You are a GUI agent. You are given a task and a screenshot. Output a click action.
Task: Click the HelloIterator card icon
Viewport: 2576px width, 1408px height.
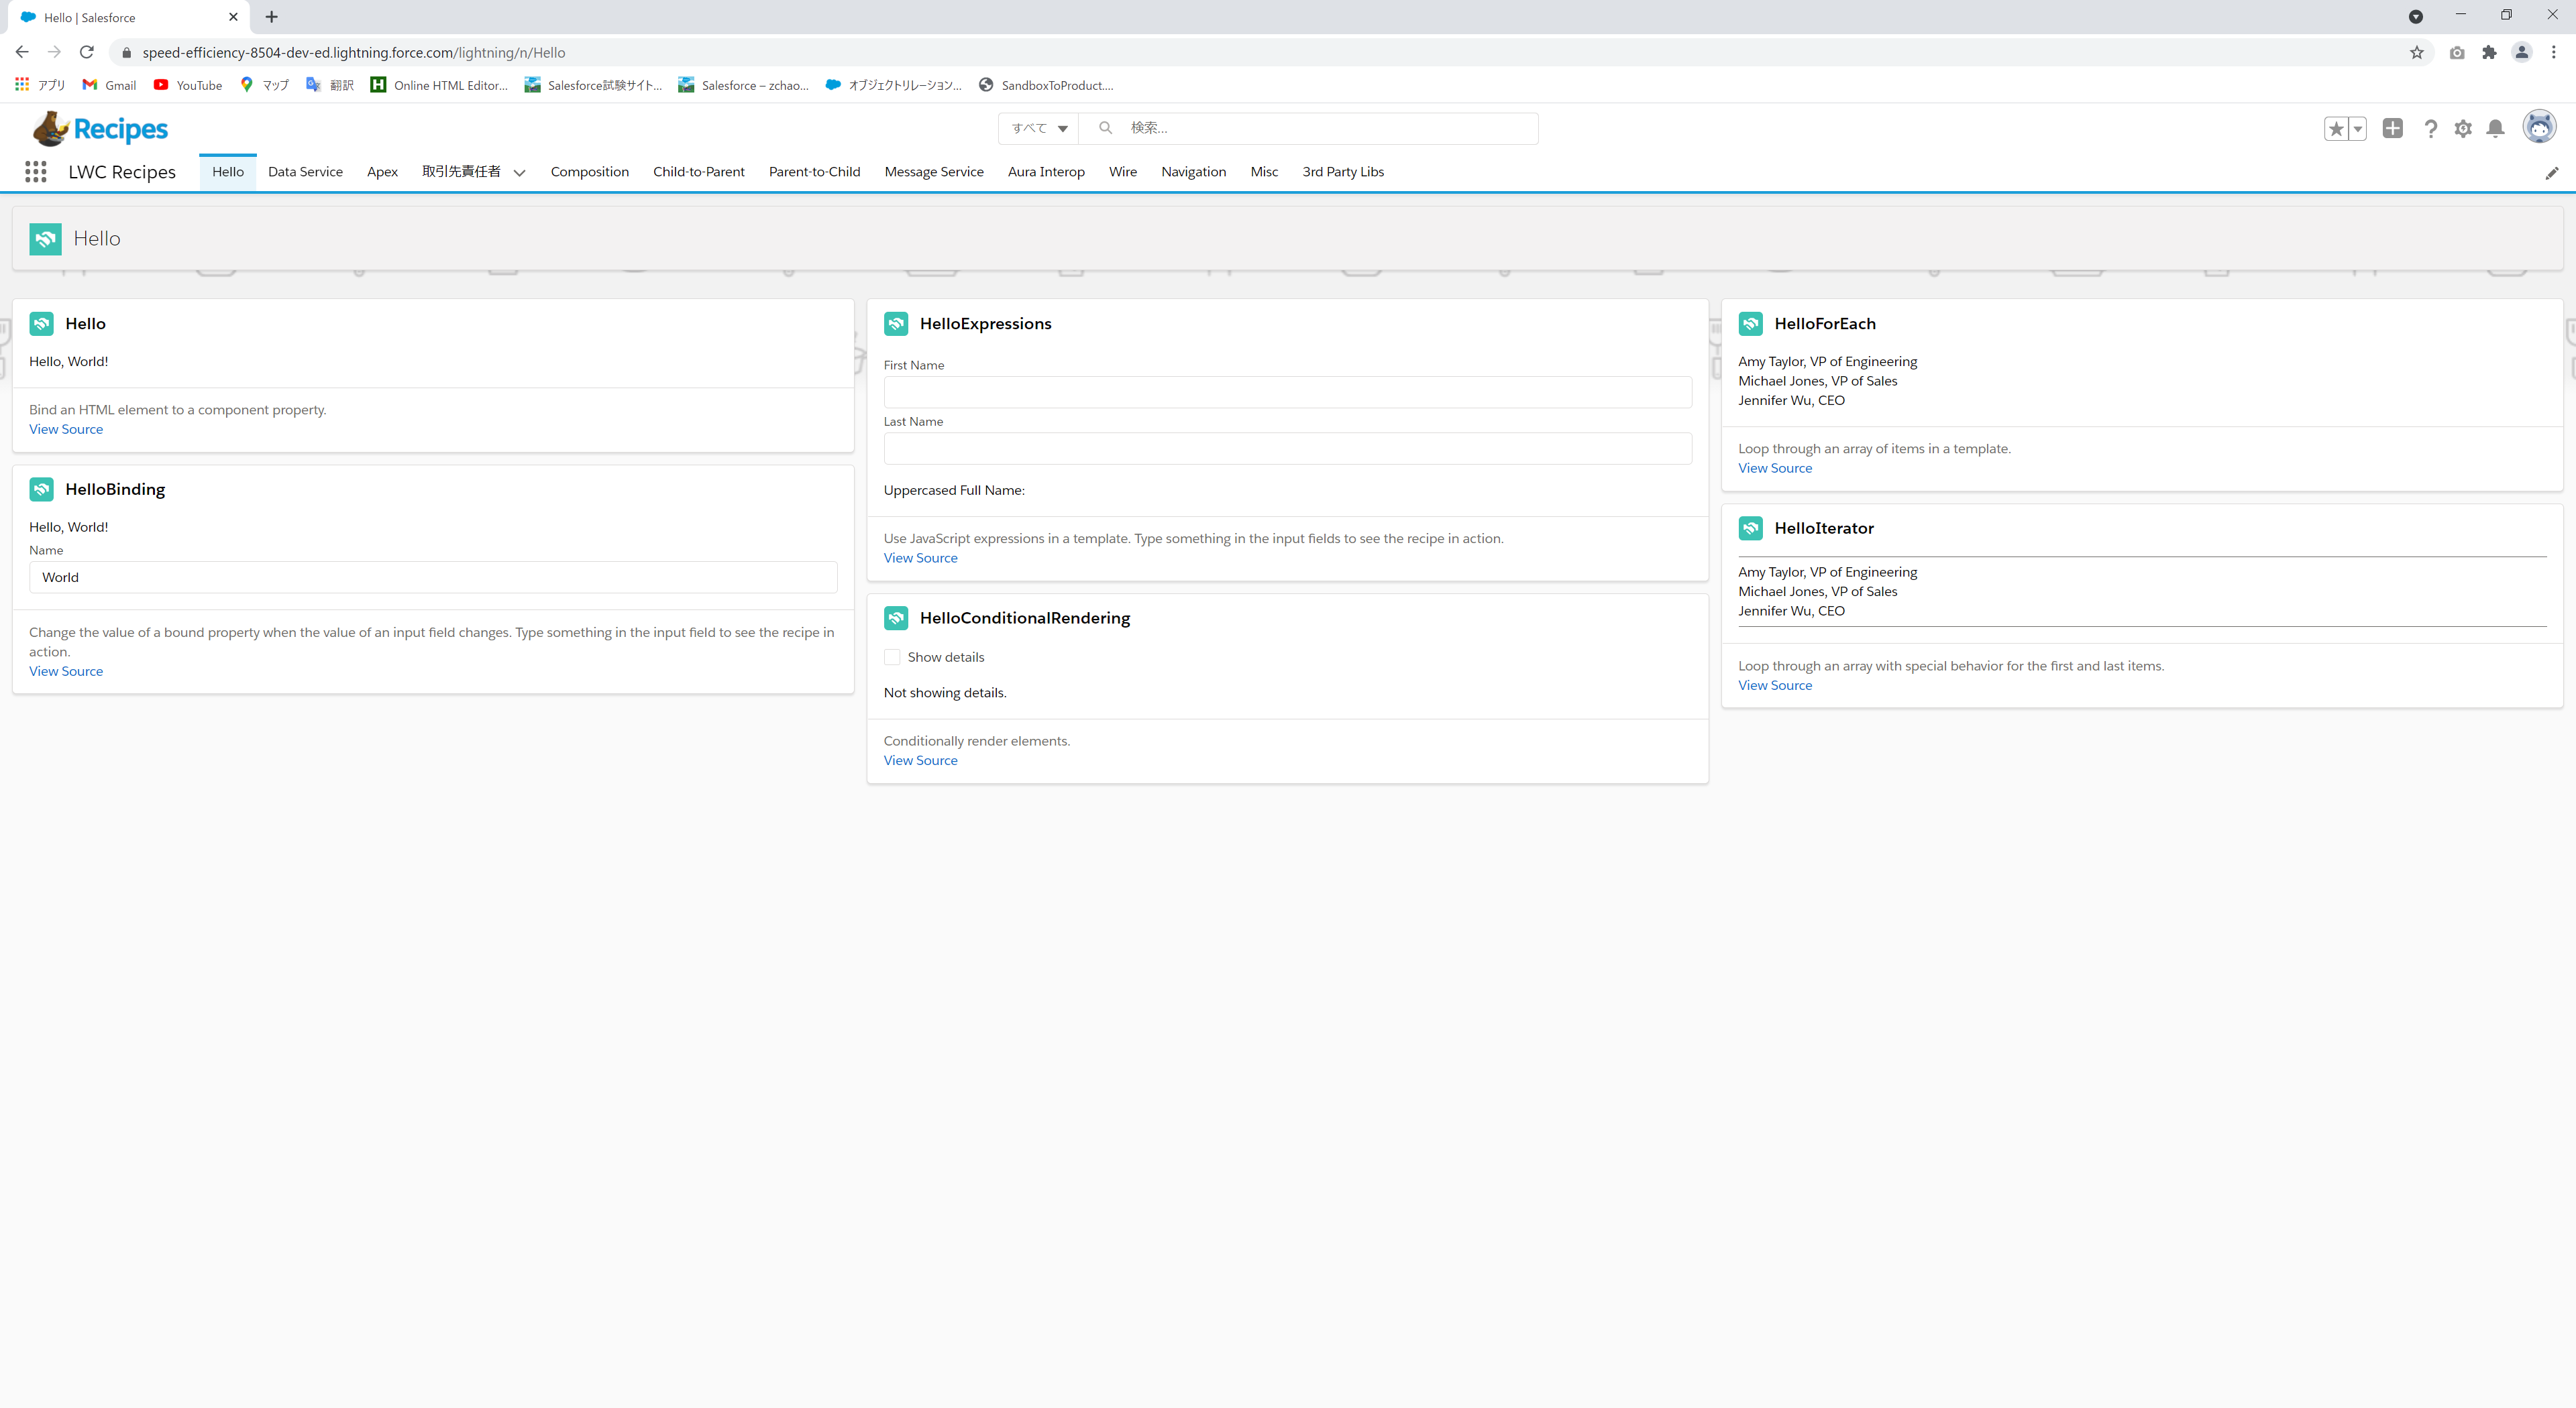(x=1750, y=528)
